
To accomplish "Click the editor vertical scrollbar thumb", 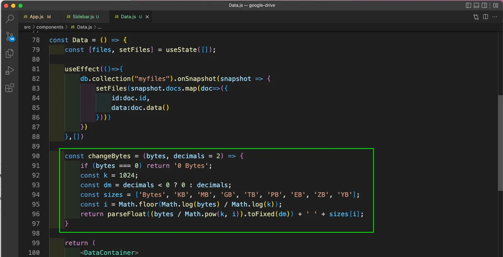I will 500,143.
